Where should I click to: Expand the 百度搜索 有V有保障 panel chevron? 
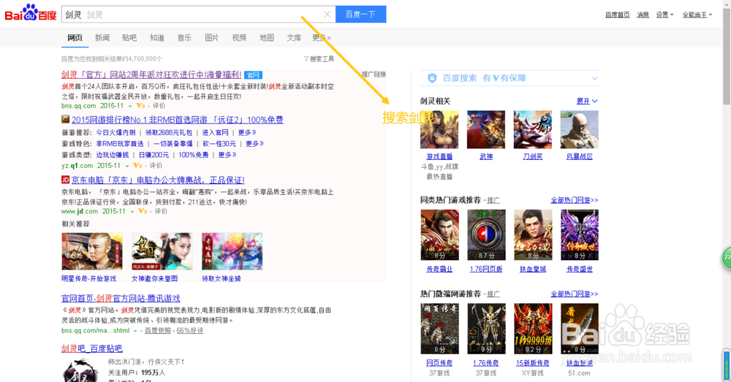(594, 78)
